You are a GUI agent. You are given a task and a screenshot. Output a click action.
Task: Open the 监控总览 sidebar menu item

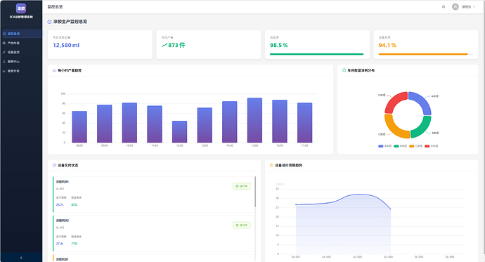tap(21, 34)
